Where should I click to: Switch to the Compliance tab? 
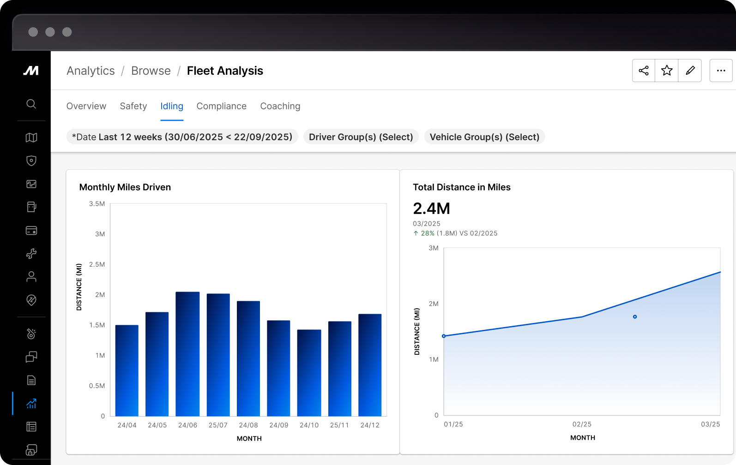(221, 106)
